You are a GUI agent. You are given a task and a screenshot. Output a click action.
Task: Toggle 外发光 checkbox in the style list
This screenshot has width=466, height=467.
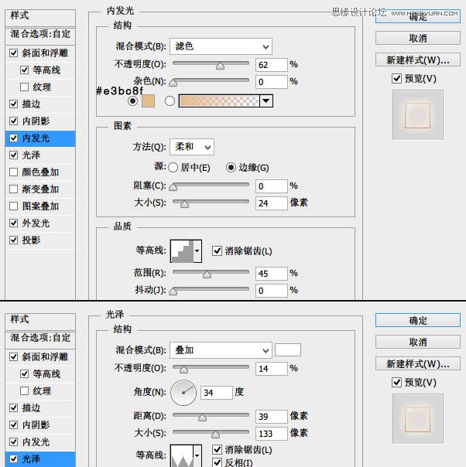pyautogui.click(x=13, y=223)
